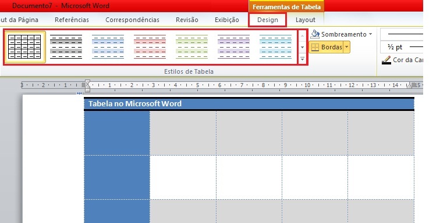Open the Referências ribbon tab

(72, 20)
